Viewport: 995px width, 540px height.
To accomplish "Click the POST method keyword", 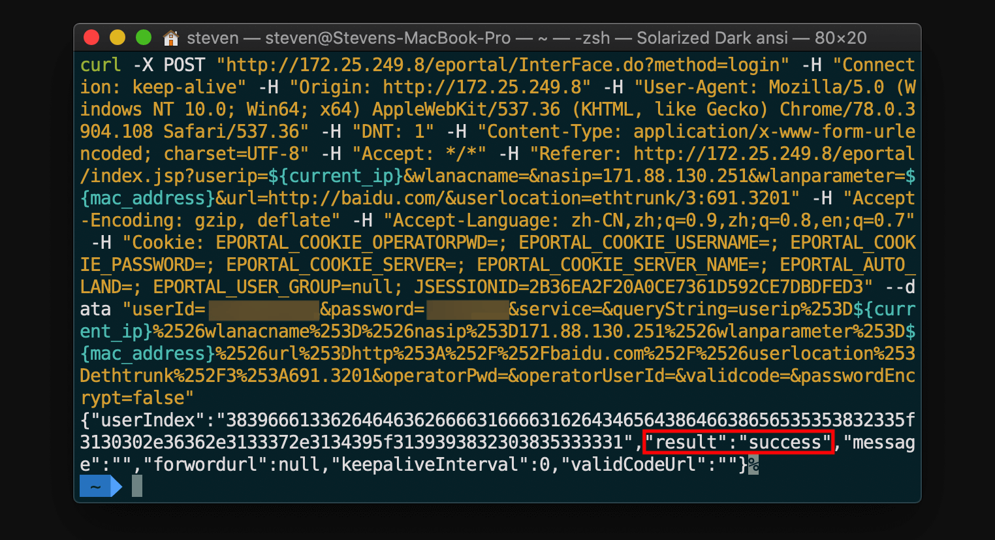I will (x=184, y=65).
